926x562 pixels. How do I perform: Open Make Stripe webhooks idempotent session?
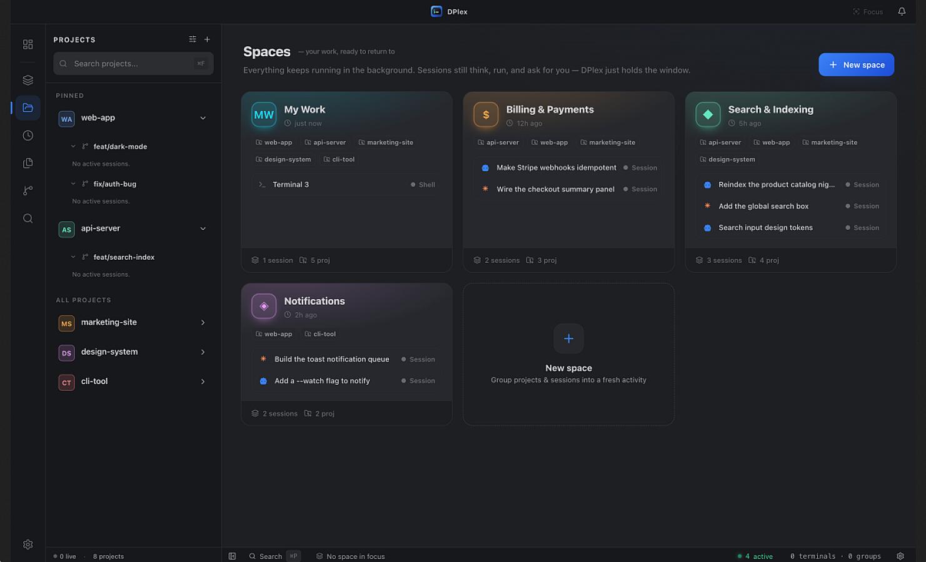pos(568,167)
